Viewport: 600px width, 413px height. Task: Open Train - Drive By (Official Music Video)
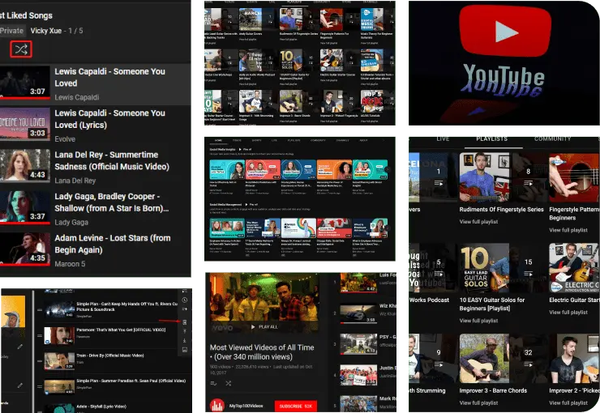[x=110, y=356]
